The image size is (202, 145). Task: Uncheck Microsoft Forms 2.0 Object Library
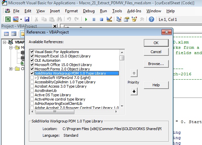32,69
